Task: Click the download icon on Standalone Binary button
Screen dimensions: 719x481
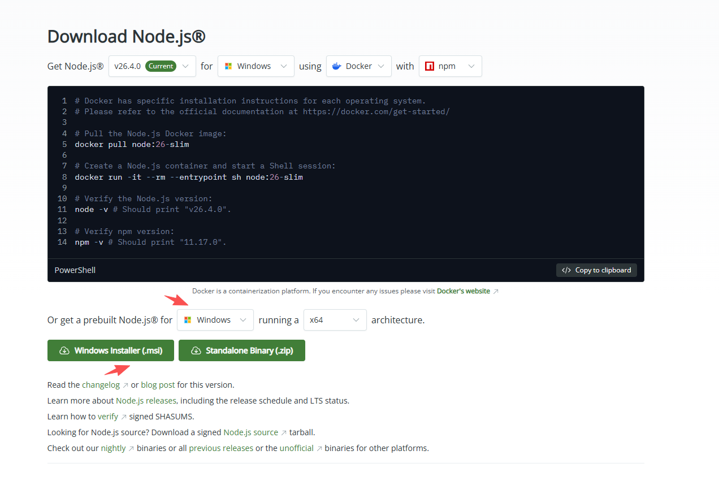Action: point(196,350)
